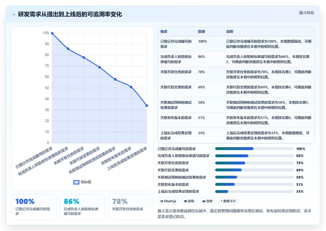Toggle the 指标值 legend swatch
The width and height of the screenshot is (326, 231).
(76, 182)
